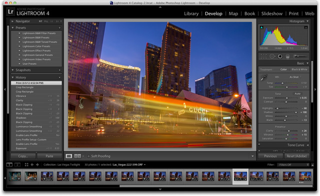This screenshot has height=196, width=320.
Task: Select the Red Eye Correction tool
Action: point(280,56)
